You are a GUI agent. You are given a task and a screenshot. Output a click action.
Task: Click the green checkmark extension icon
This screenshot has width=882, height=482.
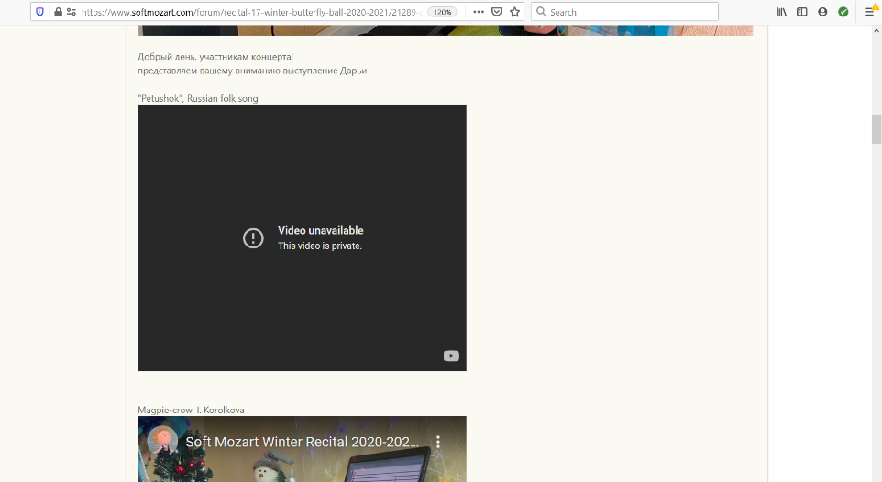coord(843,12)
